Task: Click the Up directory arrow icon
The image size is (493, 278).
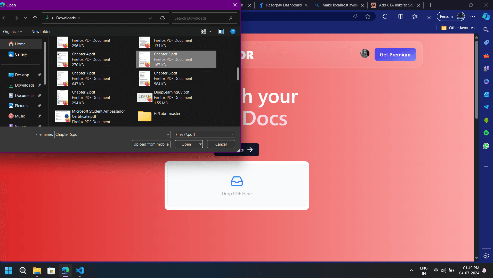Action: pyautogui.click(x=35, y=18)
